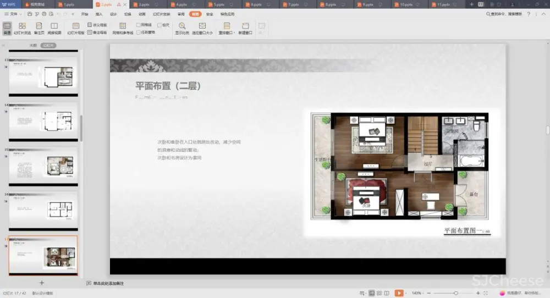Switch to Reading view in status bar
Screen dimensions: 550x298
(x=387, y=293)
